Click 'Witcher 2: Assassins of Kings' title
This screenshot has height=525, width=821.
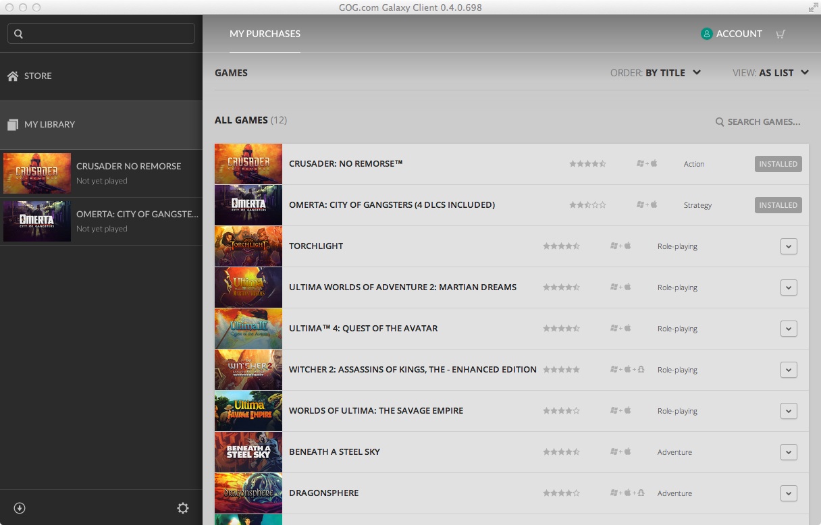coord(413,370)
